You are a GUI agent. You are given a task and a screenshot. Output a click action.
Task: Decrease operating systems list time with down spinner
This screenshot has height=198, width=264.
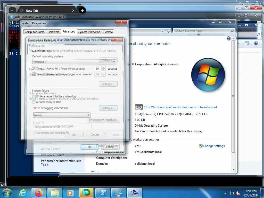click(103, 70)
